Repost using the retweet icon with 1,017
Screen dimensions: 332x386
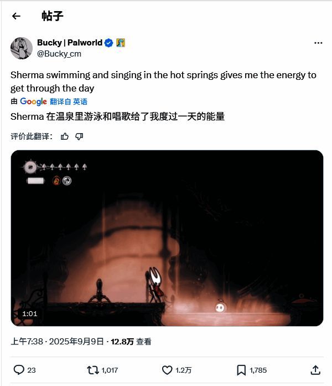(x=102, y=370)
